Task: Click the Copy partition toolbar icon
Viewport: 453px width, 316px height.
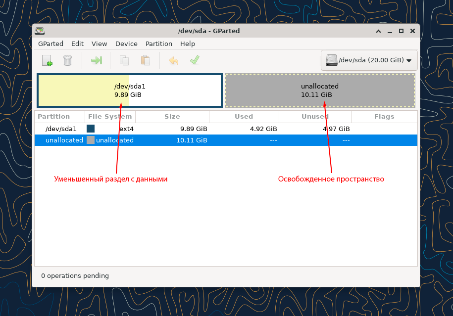Action: click(124, 61)
